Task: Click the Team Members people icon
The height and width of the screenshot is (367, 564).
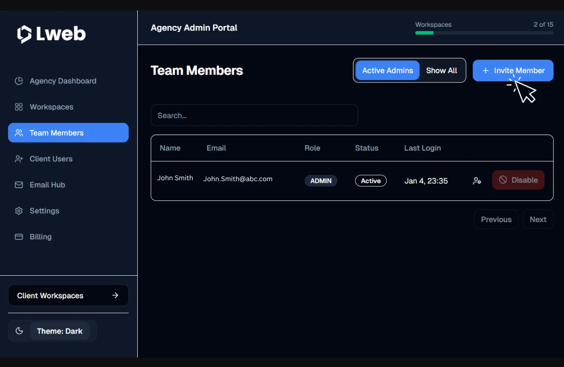Action: [x=19, y=133]
